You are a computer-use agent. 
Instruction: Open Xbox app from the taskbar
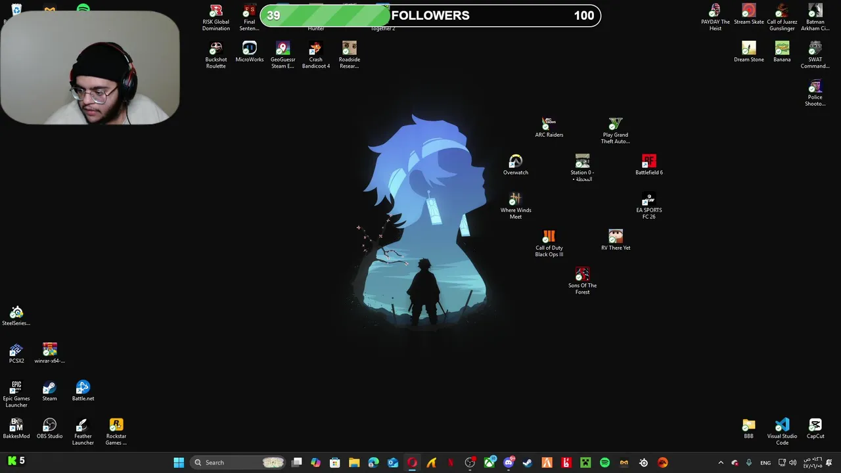[x=489, y=462]
